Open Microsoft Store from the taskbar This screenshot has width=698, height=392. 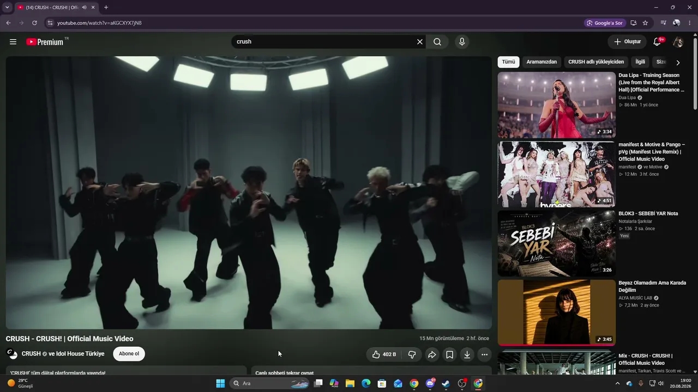[x=382, y=383]
